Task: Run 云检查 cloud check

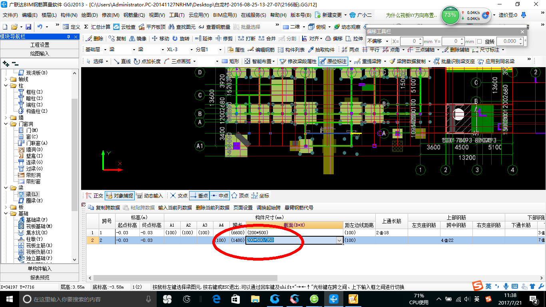Action: (124, 27)
